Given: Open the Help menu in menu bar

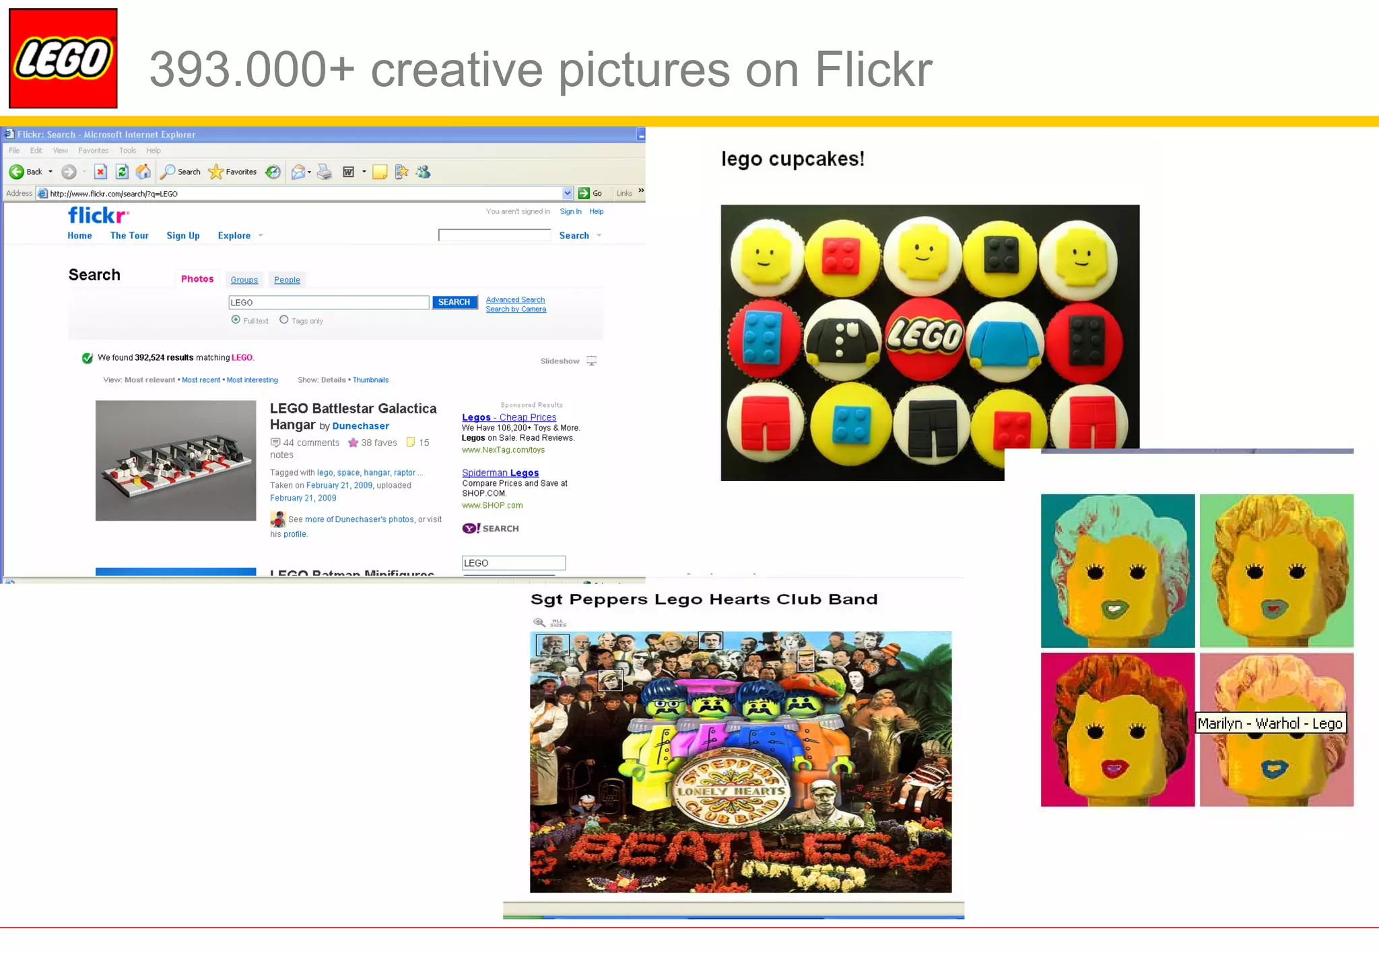Looking at the screenshot, I should click(x=154, y=151).
